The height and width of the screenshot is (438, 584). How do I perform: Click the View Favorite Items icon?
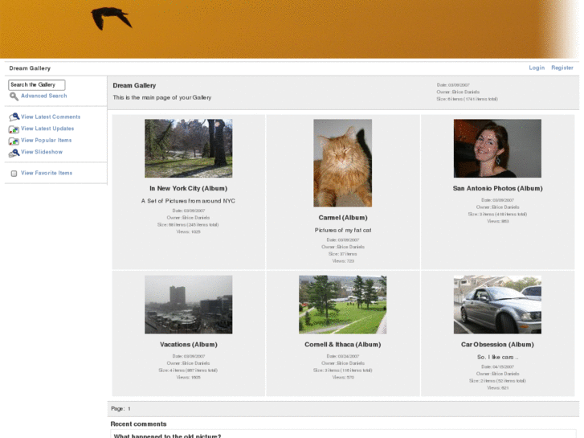pyautogui.click(x=14, y=174)
